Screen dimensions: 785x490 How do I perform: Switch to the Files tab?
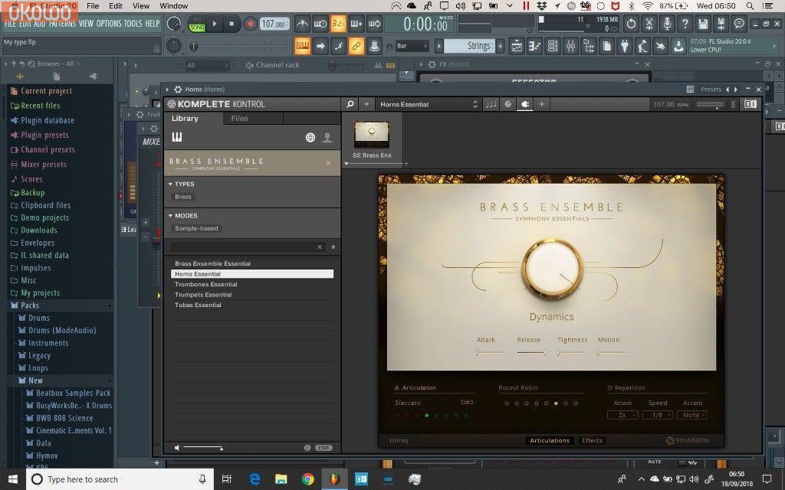click(x=240, y=119)
